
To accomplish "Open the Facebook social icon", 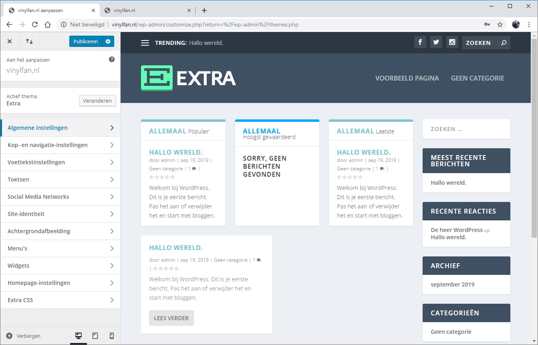I will 420,42.
